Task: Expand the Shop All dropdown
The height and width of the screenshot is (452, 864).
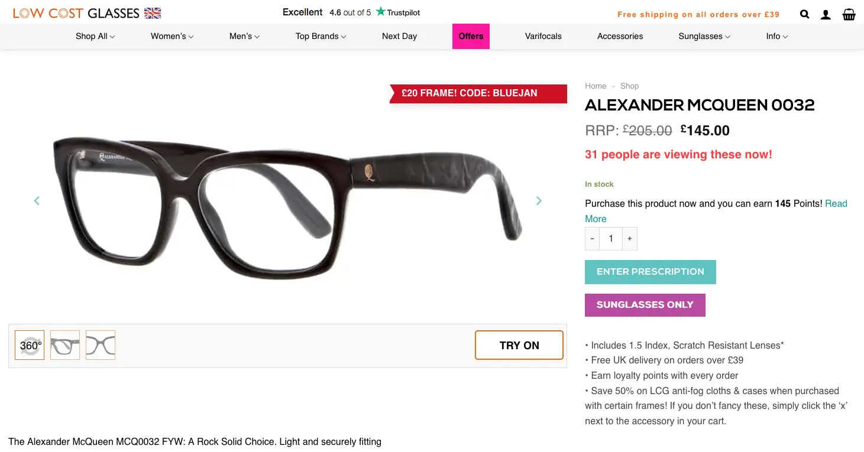Action: [x=95, y=36]
